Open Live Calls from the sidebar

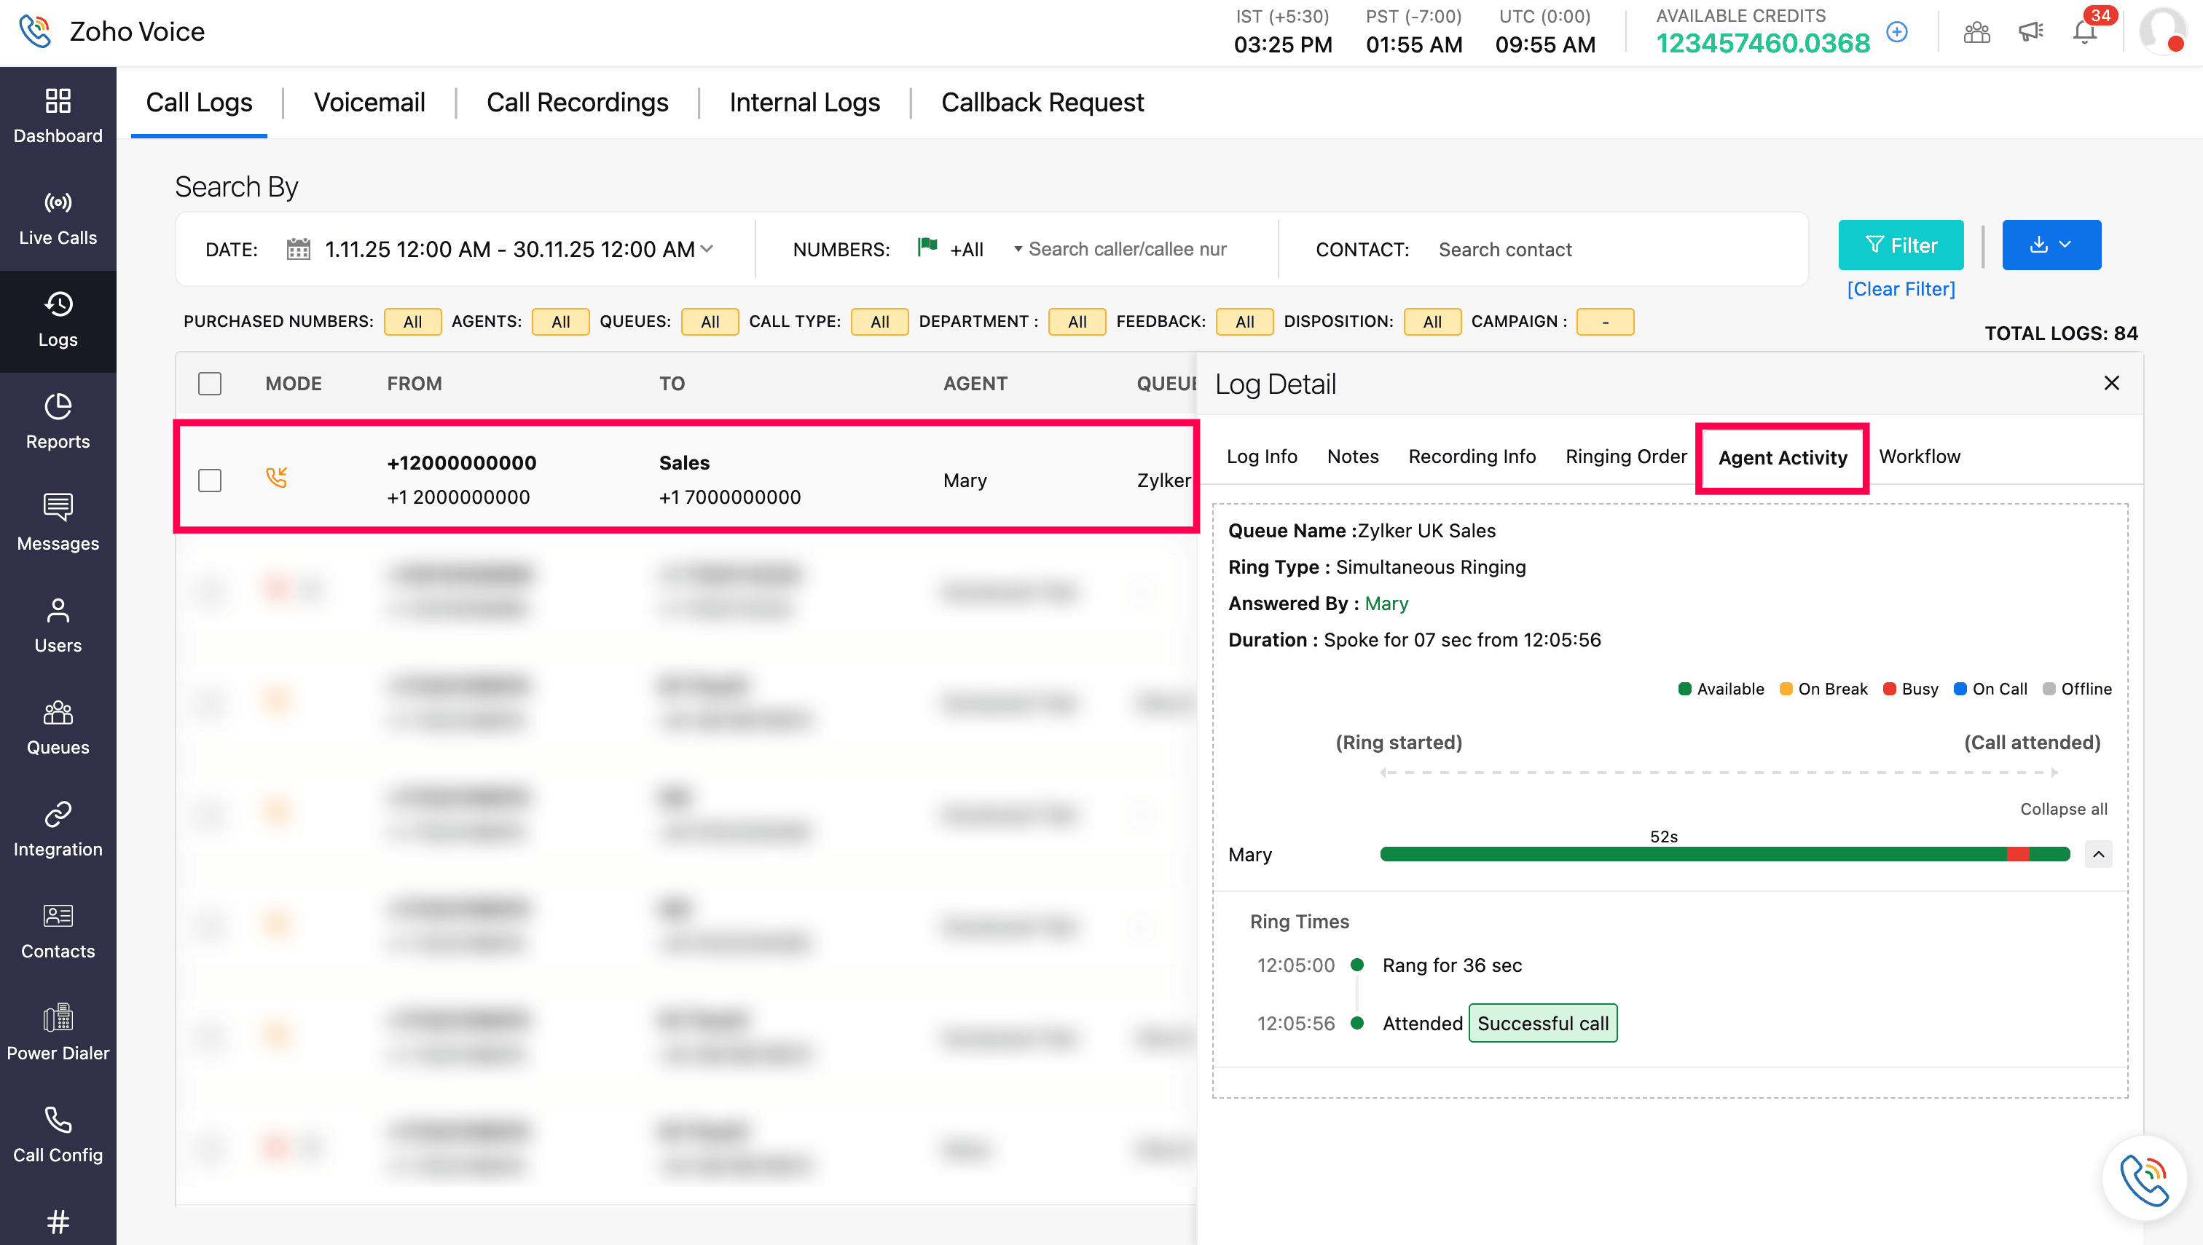pyautogui.click(x=58, y=218)
